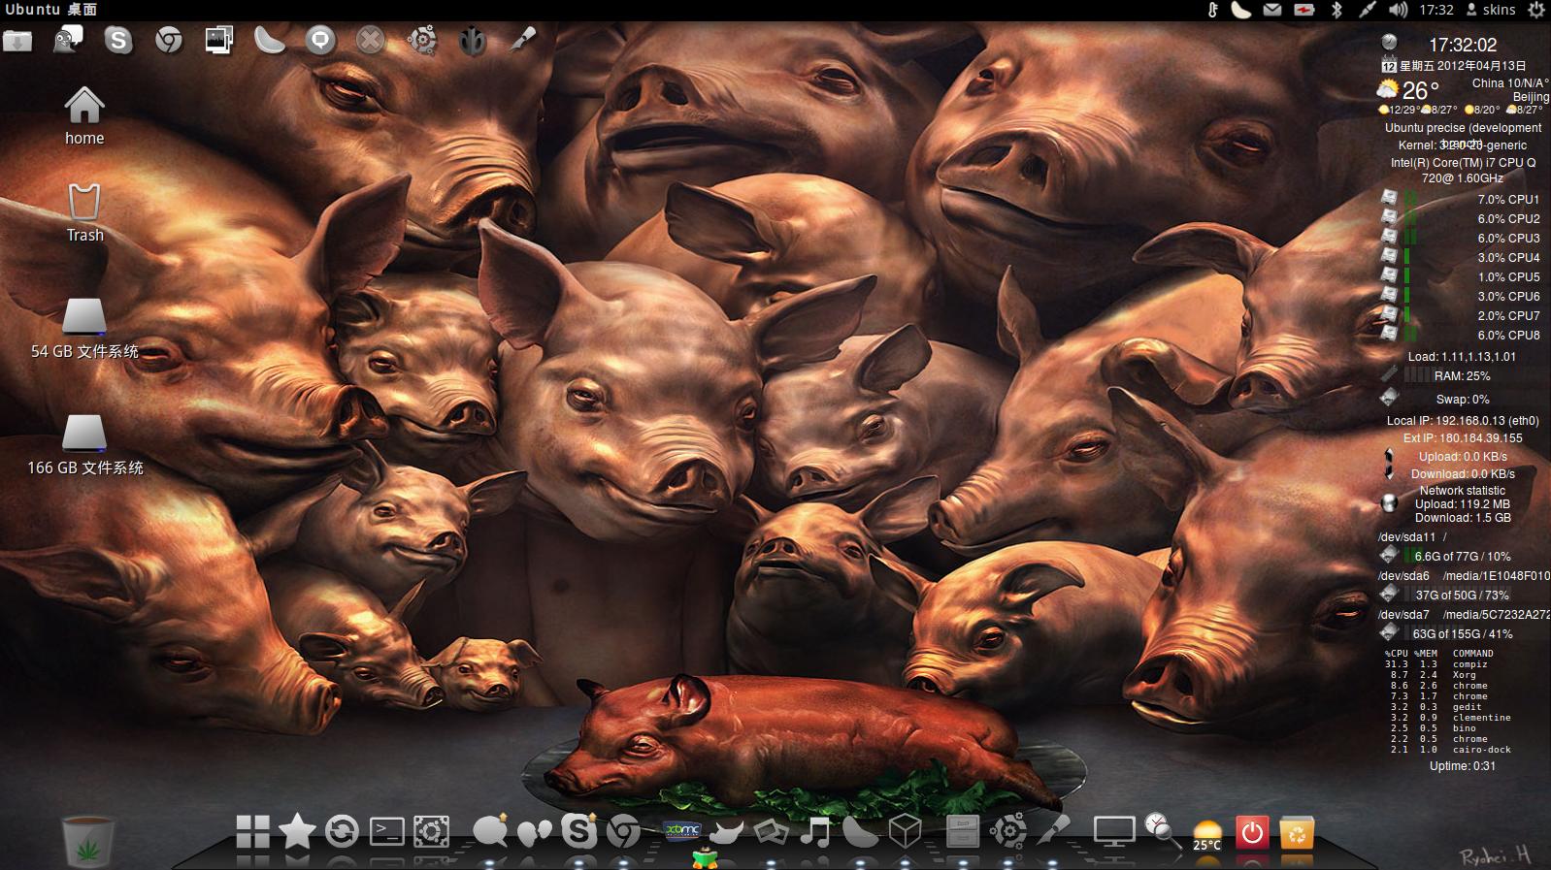Open the mail indicator in top panel
1551x870 pixels.
pos(1271,10)
